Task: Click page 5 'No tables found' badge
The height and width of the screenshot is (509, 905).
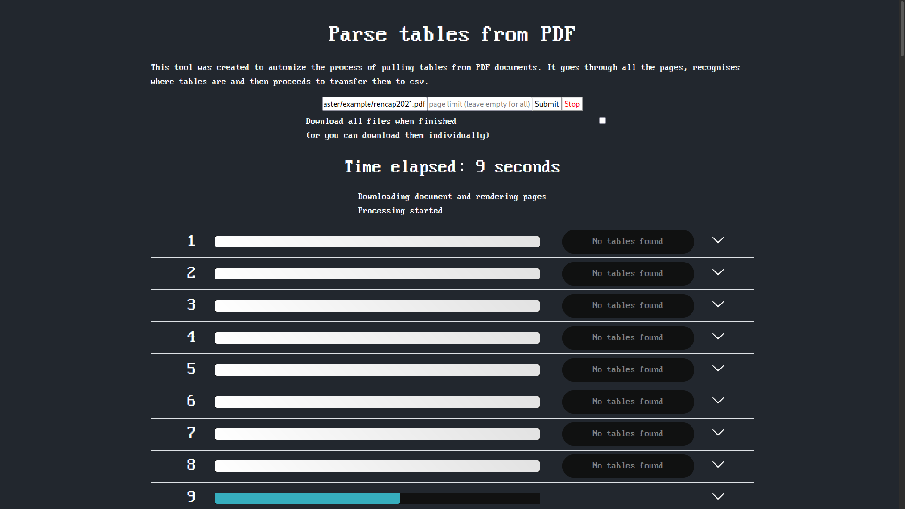Action: [x=628, y=370]
